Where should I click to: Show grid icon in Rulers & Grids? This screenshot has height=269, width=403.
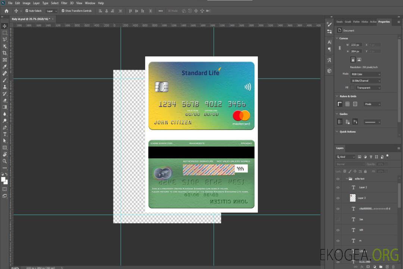pyautogui.click(x=347, y=104)
